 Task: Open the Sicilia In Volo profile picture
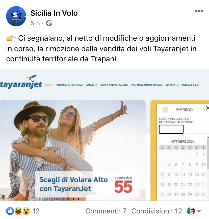(16, 16)
